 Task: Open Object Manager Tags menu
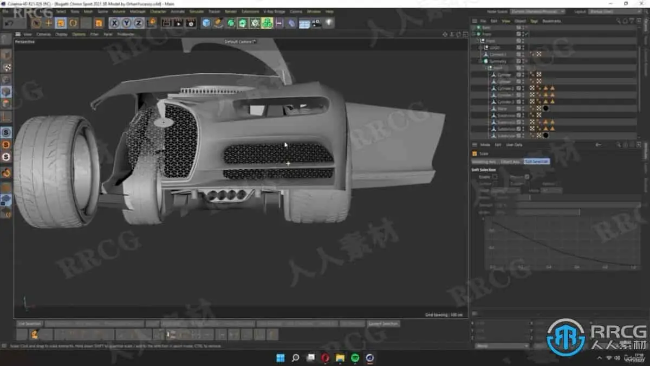pyautogui.click(x=535, y=21)
